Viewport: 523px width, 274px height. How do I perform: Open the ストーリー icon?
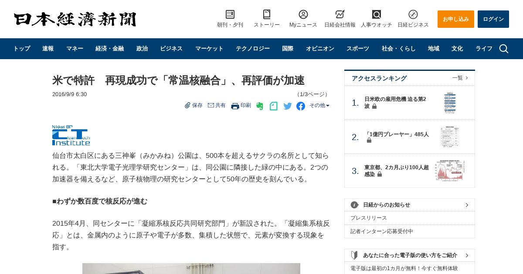(267, 14)
